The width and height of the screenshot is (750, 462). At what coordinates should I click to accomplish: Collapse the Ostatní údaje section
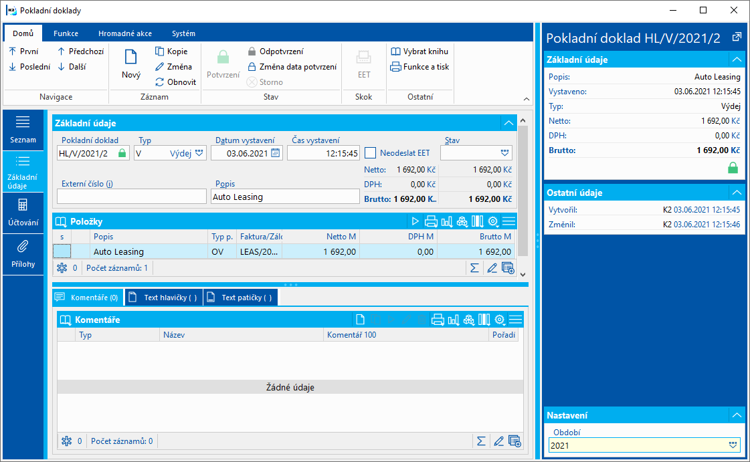(737, 193)
